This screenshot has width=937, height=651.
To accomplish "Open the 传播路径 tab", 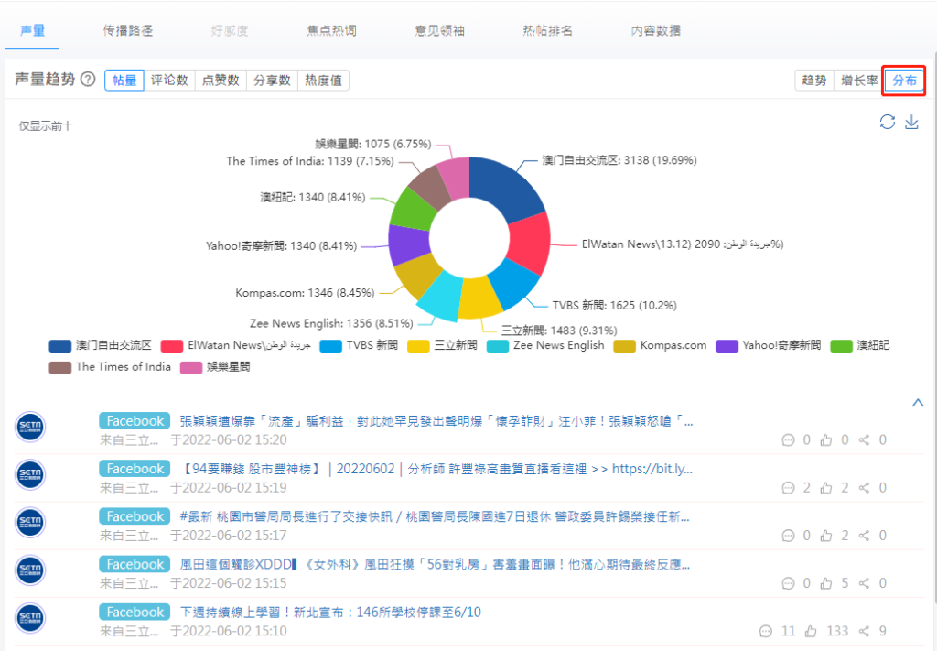I will click(x=128, y=30).
